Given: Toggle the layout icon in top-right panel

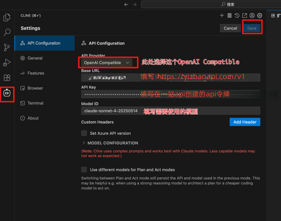Looking at the screenshot, I should coord(273,16).
